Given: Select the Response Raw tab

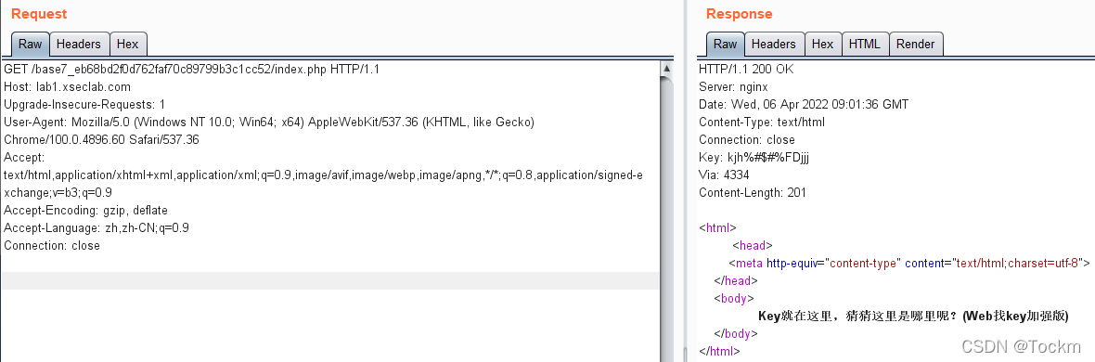Looking at the screenshot, I should 725,44.
